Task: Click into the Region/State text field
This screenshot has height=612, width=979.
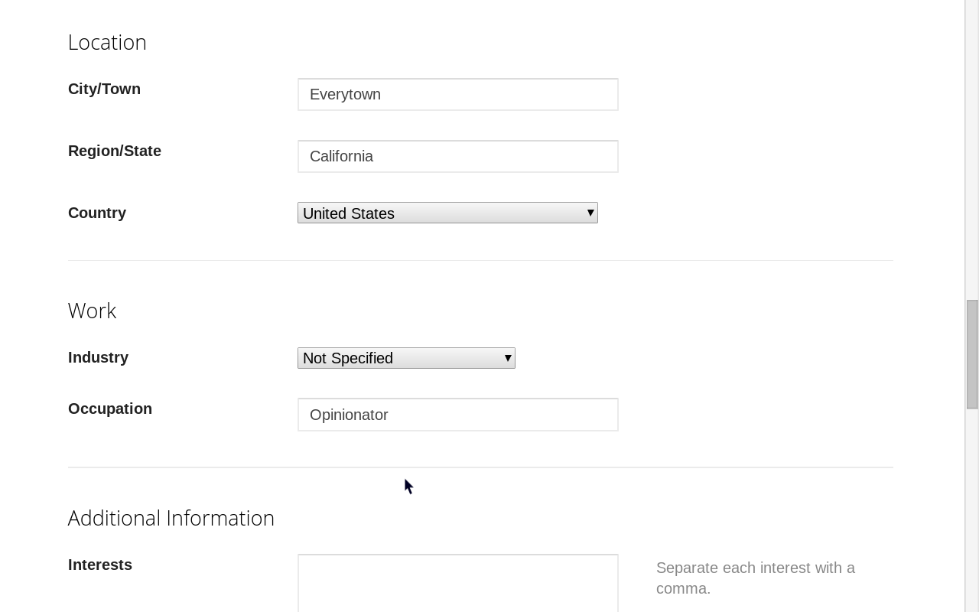Action: (457, 156)
